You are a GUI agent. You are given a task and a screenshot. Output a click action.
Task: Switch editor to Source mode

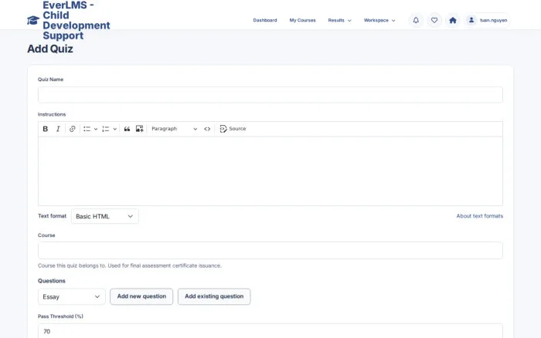(x=233, y=129)
